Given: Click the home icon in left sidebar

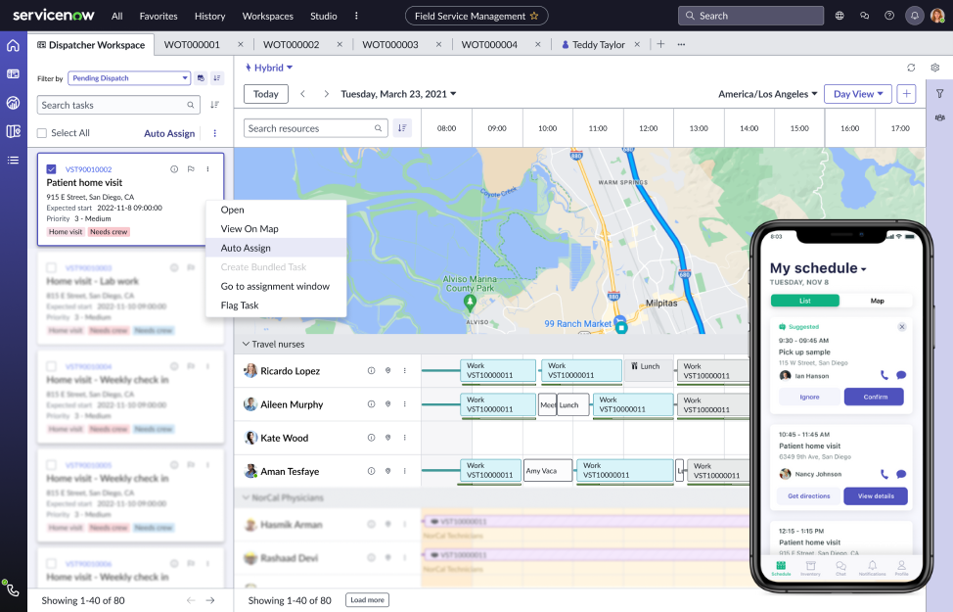Looking at the screenshot, I should coord(13,46).
